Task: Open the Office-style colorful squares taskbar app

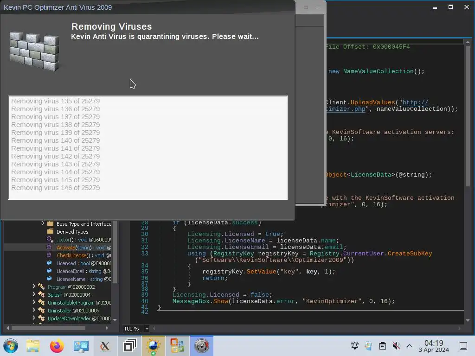Action: [x=177, y=346]
